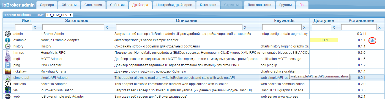Switch to the Категории tab
This screenshot has height=99, width=385.
[x=208, y=5]
